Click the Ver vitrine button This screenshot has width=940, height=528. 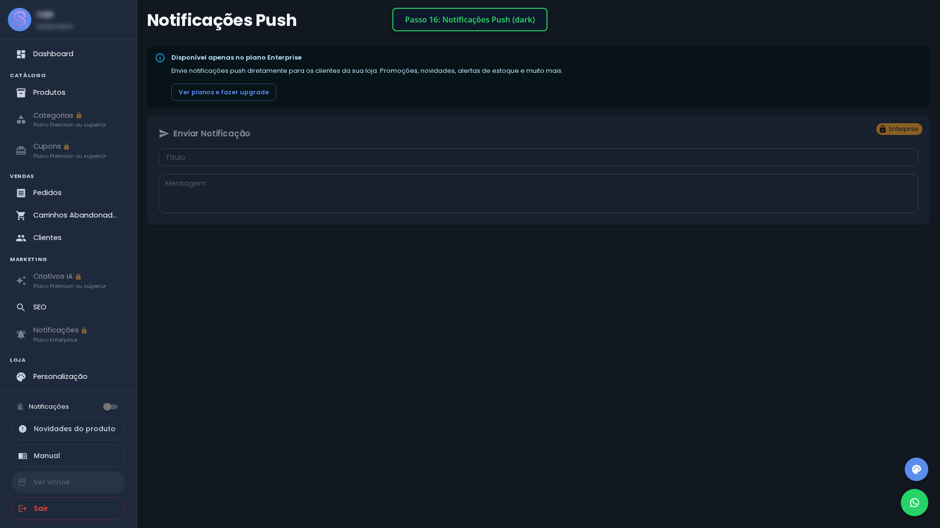click(68, 483)
